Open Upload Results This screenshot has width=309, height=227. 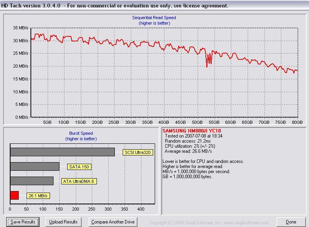coord(63,222)
